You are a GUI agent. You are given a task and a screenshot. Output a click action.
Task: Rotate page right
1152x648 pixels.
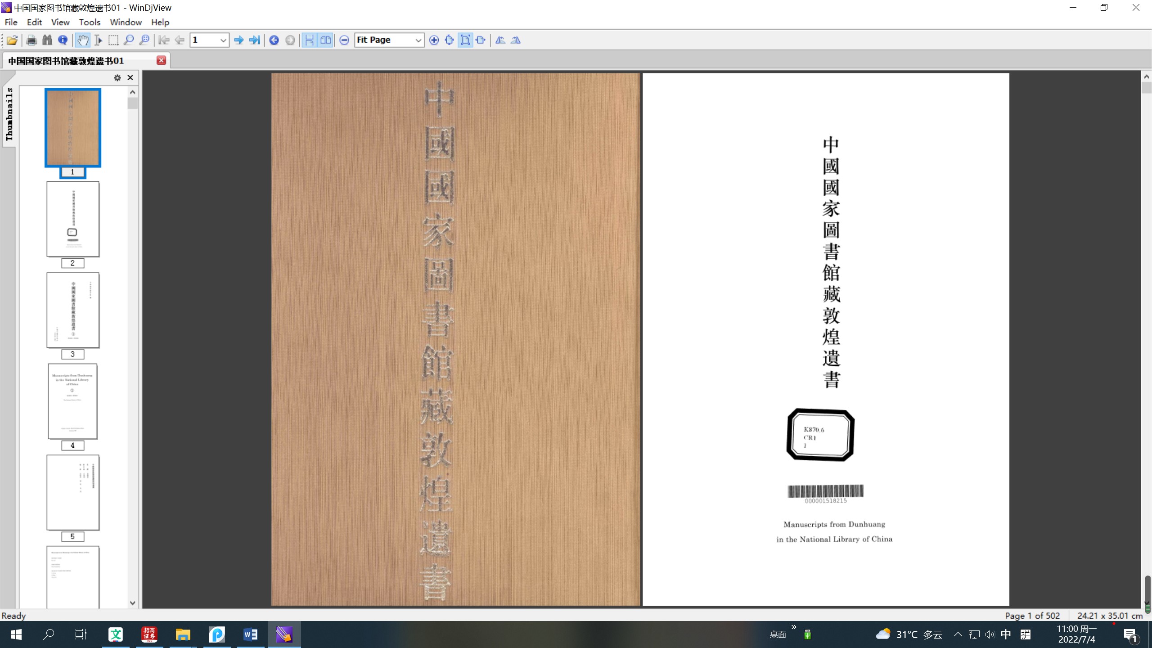(516, 40)
